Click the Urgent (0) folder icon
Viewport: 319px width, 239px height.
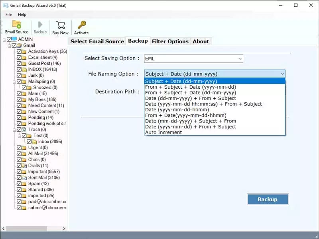tap(24, 148)
